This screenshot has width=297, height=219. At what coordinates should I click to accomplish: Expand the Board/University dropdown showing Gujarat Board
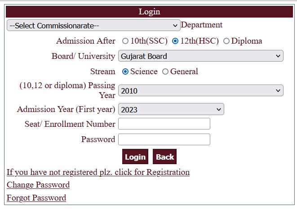200,56
